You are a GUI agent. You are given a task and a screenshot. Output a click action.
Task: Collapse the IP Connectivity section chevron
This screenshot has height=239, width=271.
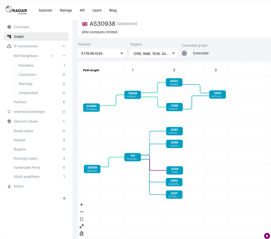coord(64,46)
